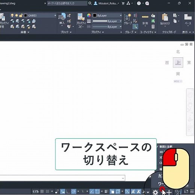Click the Edit Attributes icon
The height and width of the screenshot is (195, 195).
click(69, 27)
